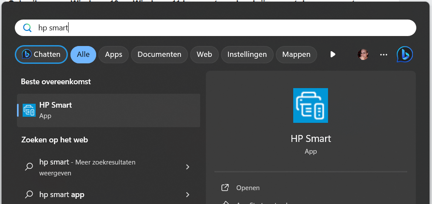Click the Openen external-link icon

[225, 188]
